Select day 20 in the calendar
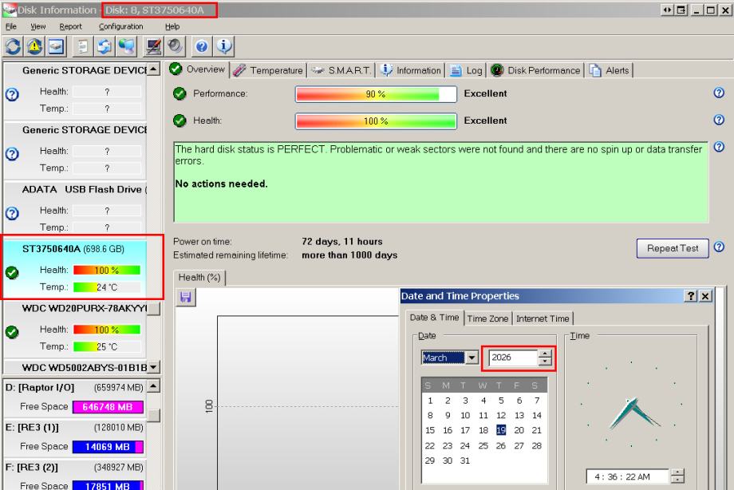 (x=519, y=430)
